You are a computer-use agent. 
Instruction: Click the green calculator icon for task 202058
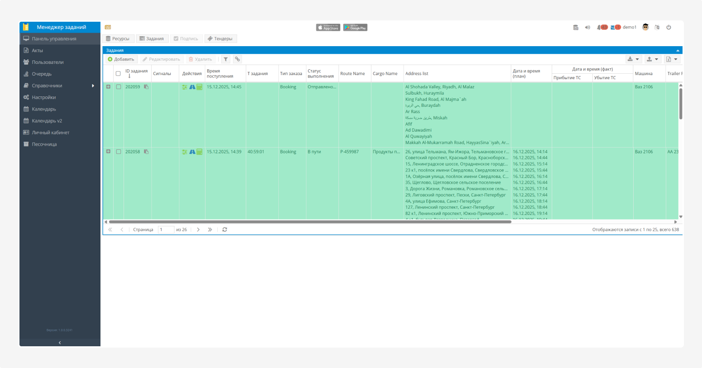[x=199, y=152]
